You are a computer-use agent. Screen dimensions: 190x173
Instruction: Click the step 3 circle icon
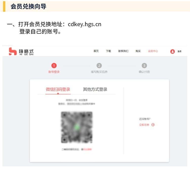(144, 66)
